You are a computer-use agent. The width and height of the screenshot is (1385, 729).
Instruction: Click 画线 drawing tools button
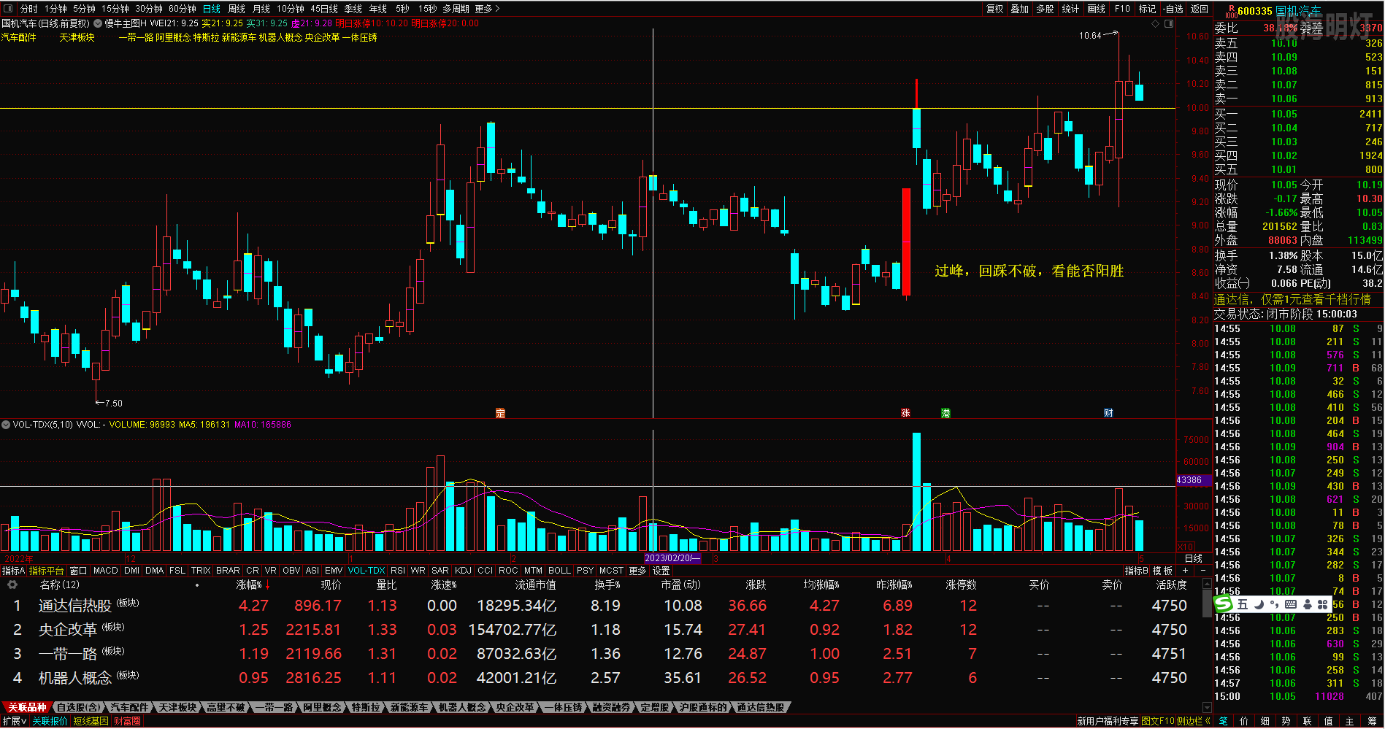[x=1097, y=9]
